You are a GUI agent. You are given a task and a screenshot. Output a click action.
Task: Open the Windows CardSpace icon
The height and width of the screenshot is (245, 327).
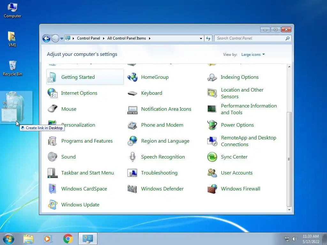52,189
